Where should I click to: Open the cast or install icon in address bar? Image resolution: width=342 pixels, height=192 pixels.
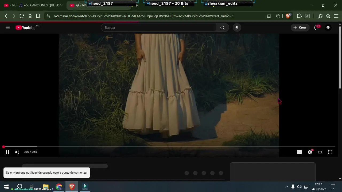point(269,16)
